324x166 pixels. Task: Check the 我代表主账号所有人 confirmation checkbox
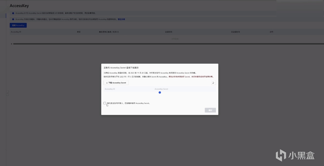(105, 103)
